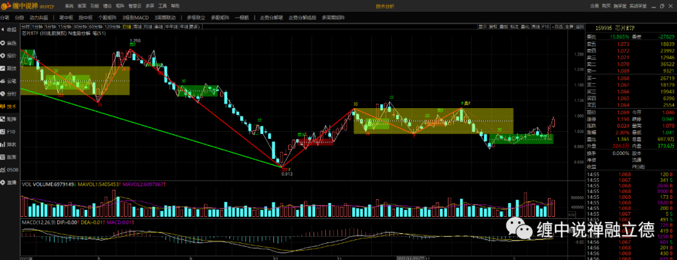Select the 段中枢 toolbar item
This screenshot has width=677, height=260.
coord(85,17)
